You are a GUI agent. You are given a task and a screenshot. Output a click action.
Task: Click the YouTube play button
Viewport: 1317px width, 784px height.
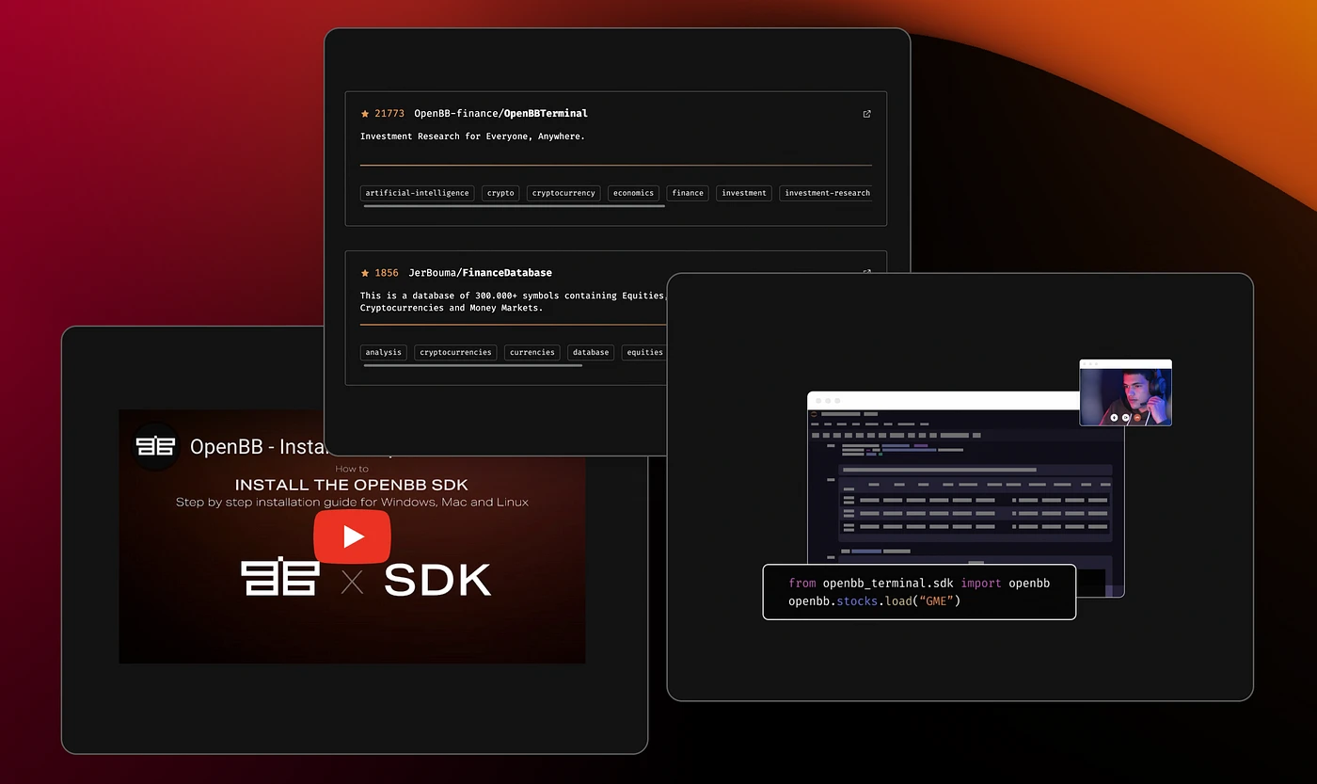[352, 536]
